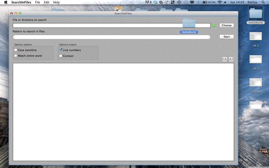Open the Time Machine menu icon

pos(179,2)
